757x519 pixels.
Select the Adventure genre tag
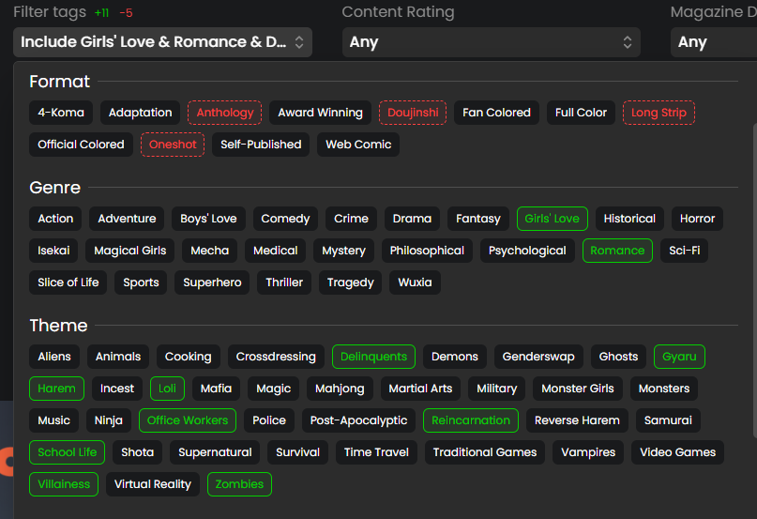click(x=127, y=219)
